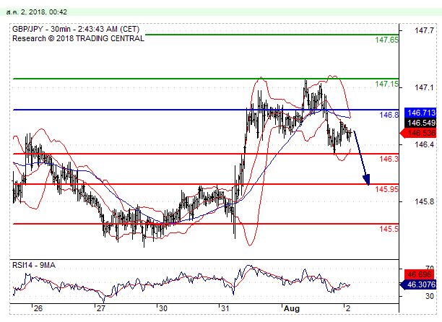Click the Aug marker on time axis
The image size is (442, 322).
[x=292, y=308]
